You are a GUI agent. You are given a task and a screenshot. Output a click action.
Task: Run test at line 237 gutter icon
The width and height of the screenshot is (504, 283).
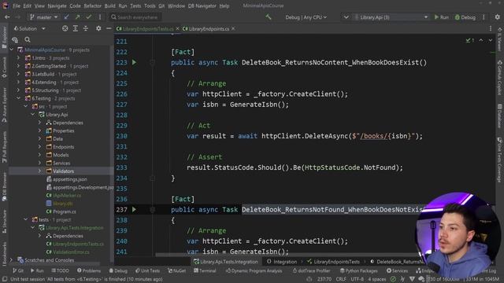coord(134,210)
